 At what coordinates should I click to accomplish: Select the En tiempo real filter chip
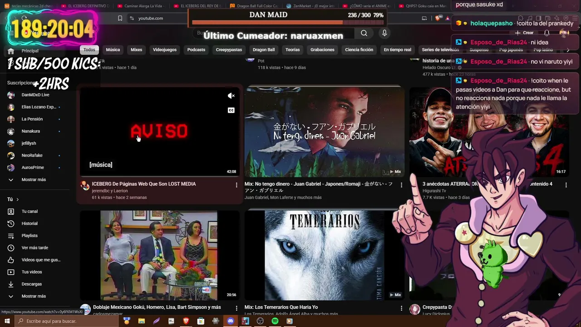point(398,50)
